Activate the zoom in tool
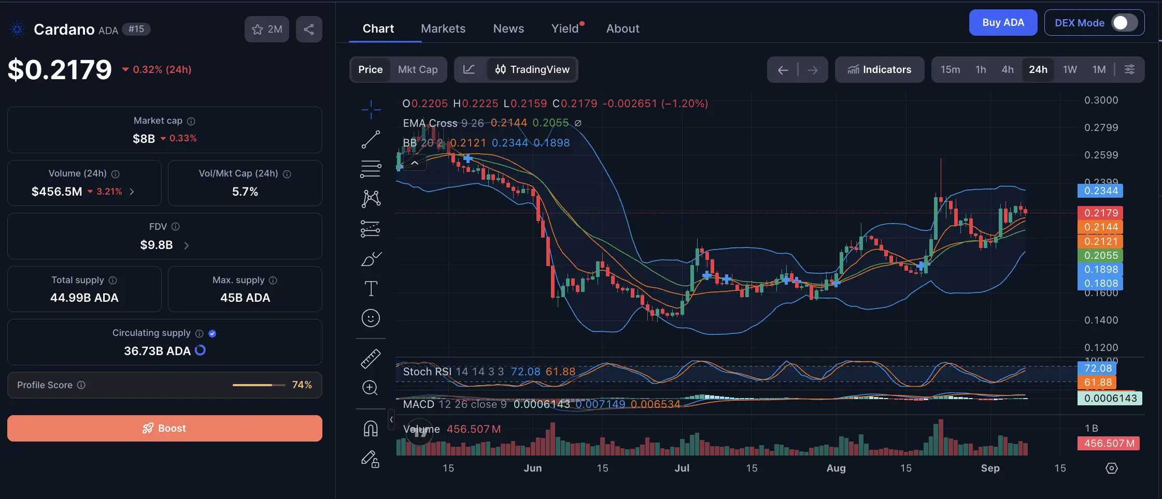The image size is (1162, 499). [x=370, y=388]
